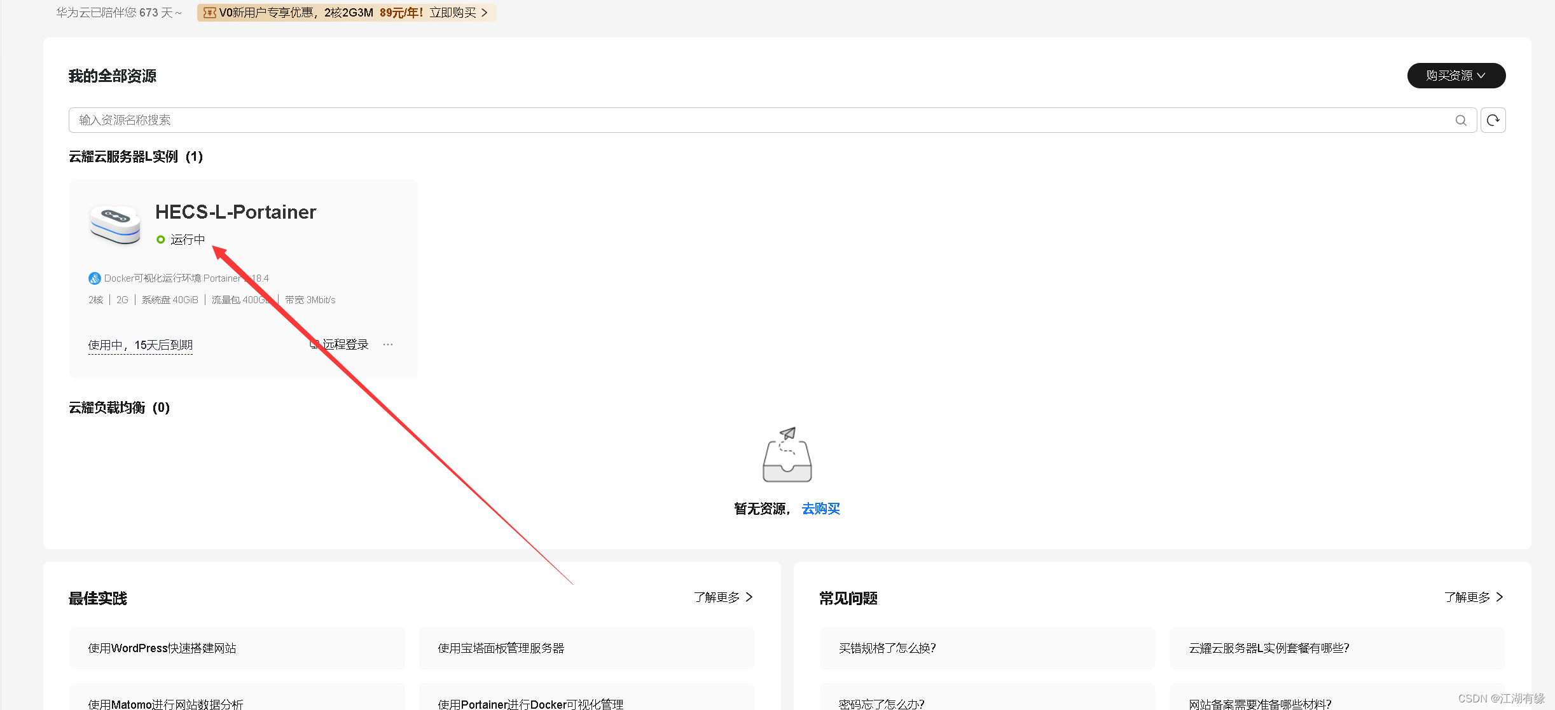Open the more options ellipsis on the server card
The height and width of the screenshot is (710, 1555).
coord(387,344)
